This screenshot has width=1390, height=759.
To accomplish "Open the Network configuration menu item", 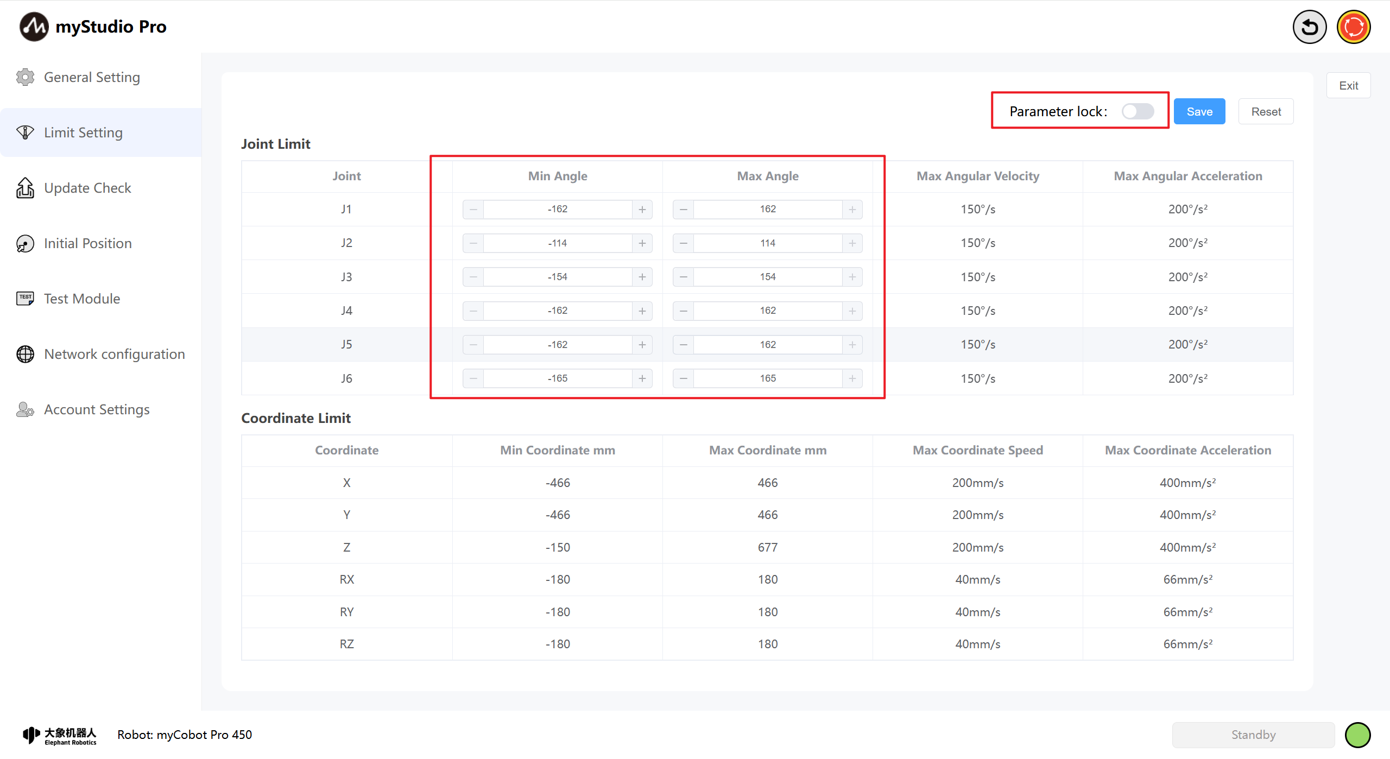I will coord(114,354).
